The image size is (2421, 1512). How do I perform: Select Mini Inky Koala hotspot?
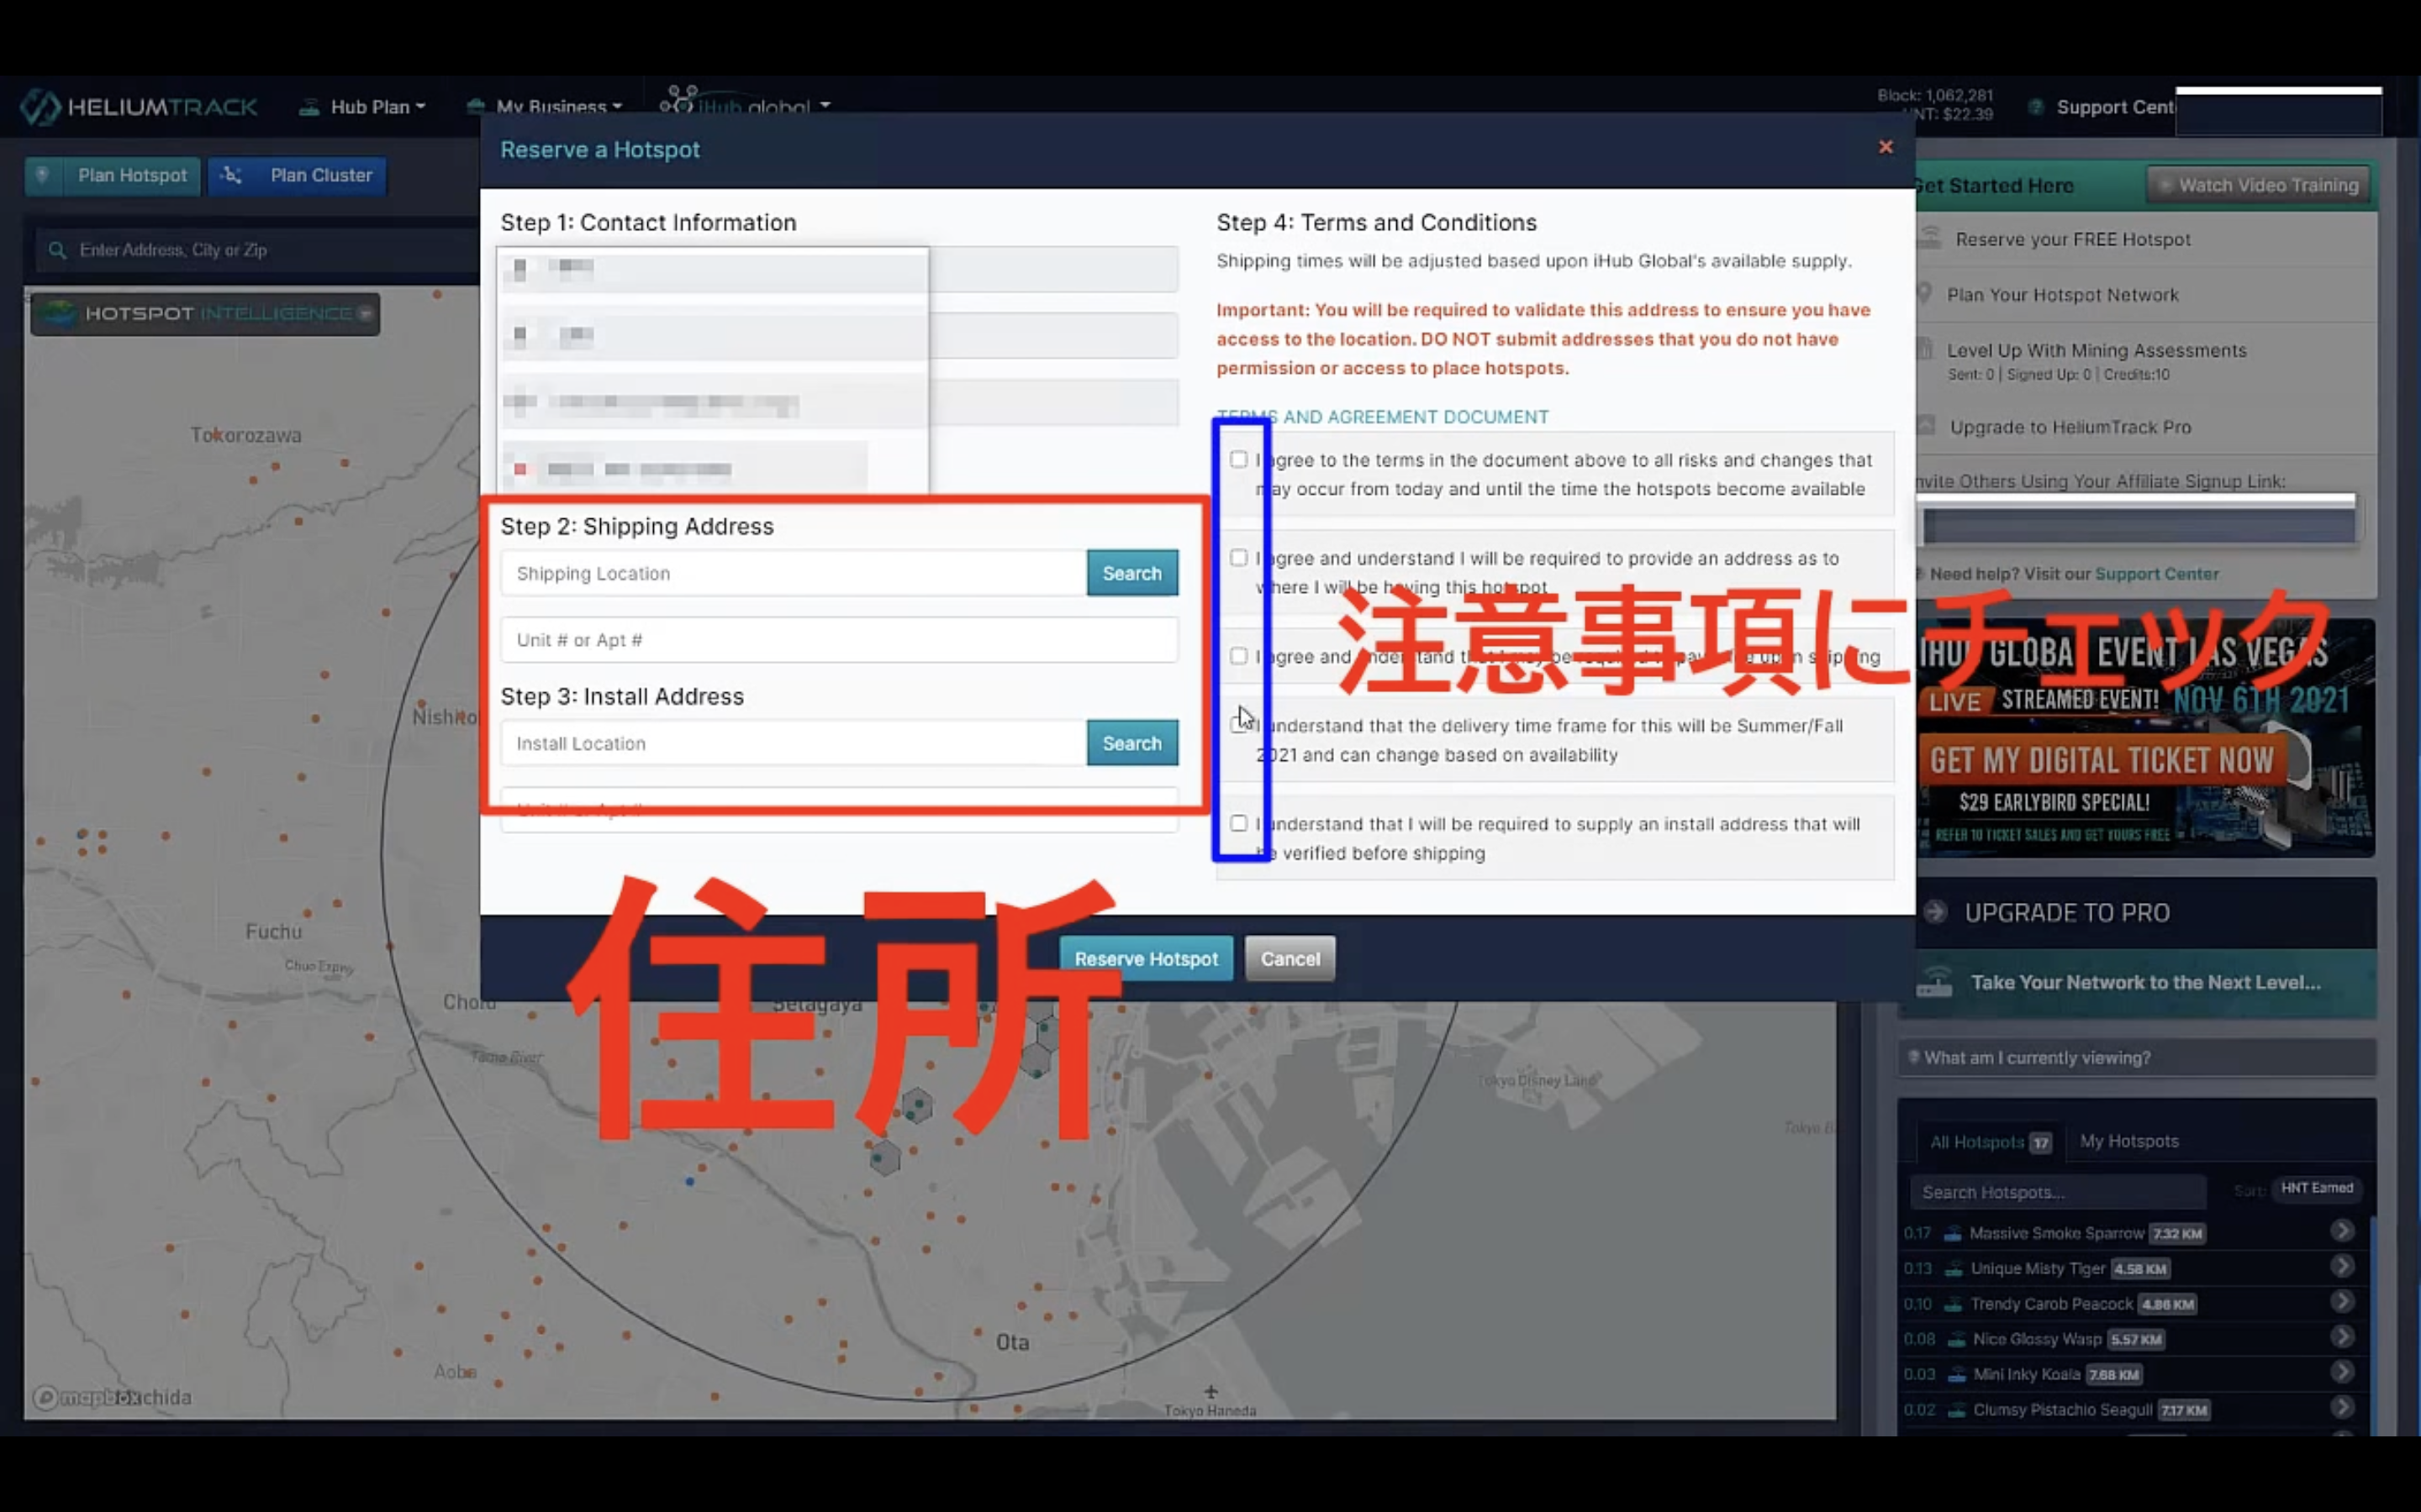pyautogui.click(x=2026, y=1374)
